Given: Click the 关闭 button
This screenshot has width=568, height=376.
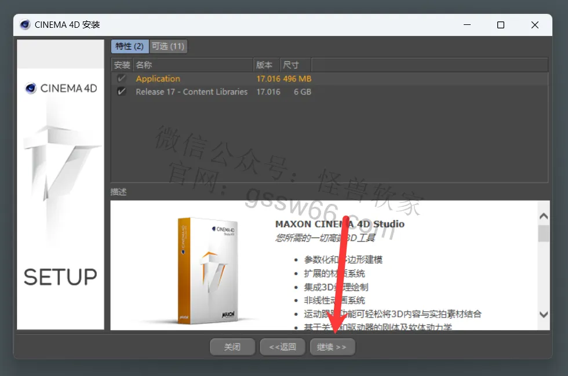Looking at the screenshot, I should 232,347.
